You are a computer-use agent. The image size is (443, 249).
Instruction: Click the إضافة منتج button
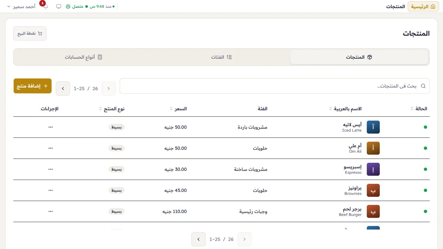tap(32, 86)
